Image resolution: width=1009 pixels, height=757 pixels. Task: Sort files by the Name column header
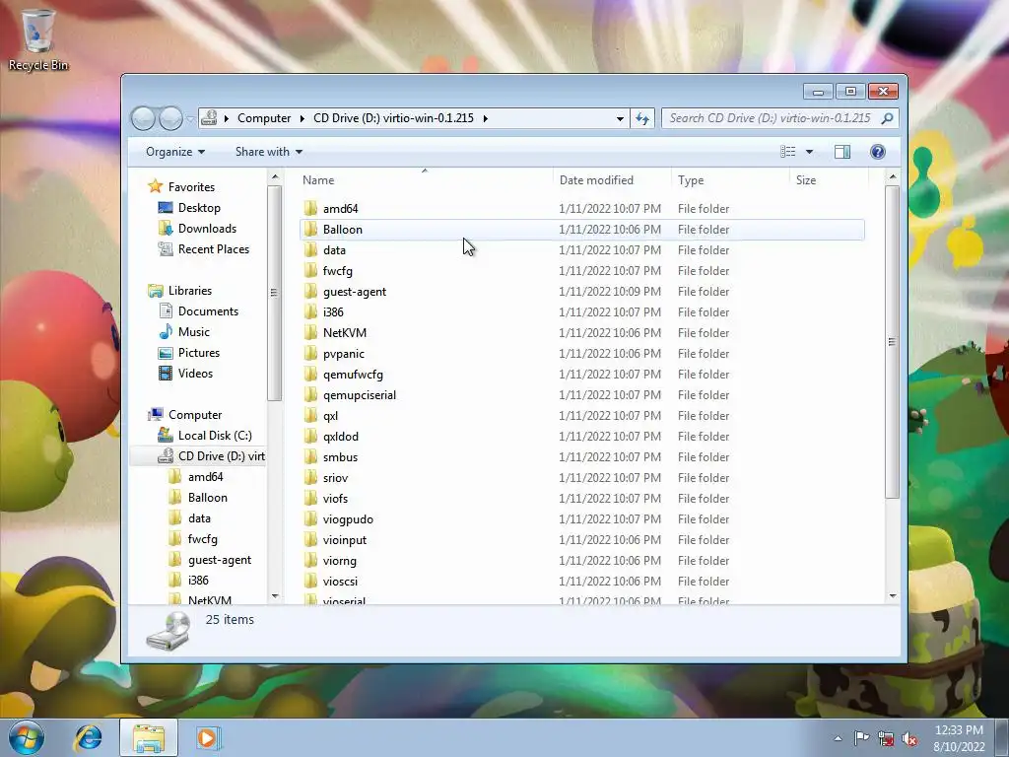point(425,180)
